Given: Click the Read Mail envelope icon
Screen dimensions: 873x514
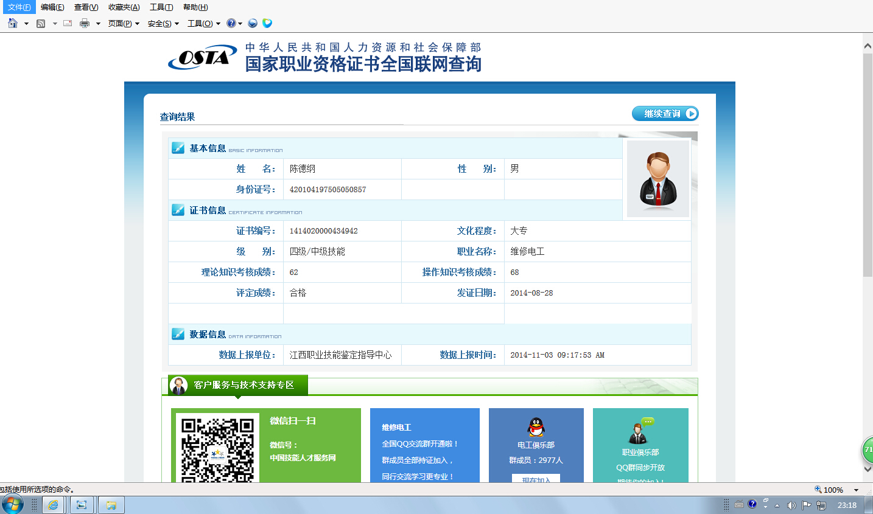Looking at the screenshot, I should click(x=68, y=23).
